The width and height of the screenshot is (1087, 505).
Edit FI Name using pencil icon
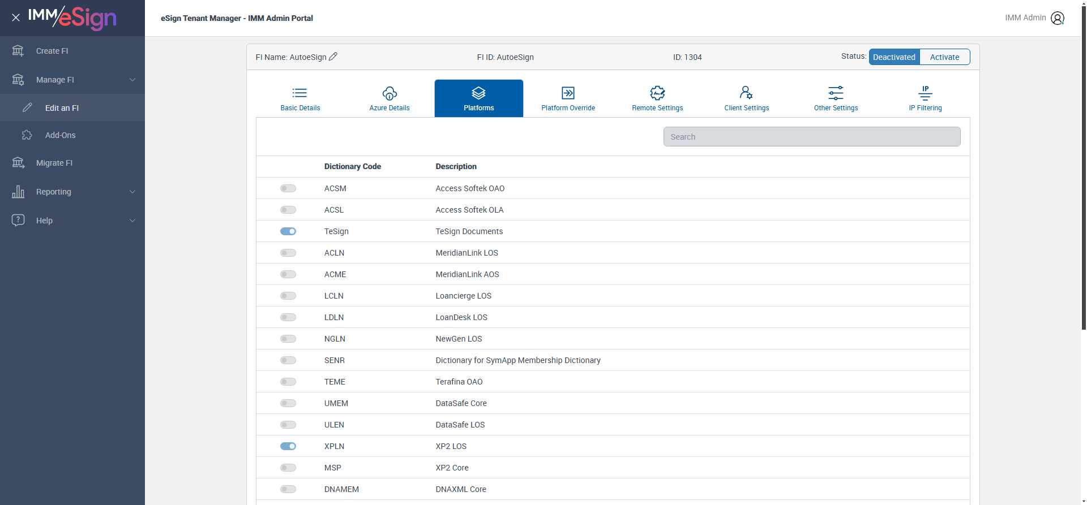pos(333,57)
